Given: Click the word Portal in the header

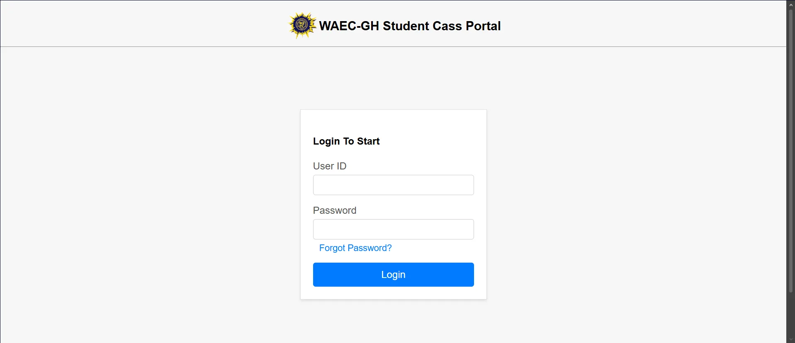Looking at the screenshot, I should (483, 26).
